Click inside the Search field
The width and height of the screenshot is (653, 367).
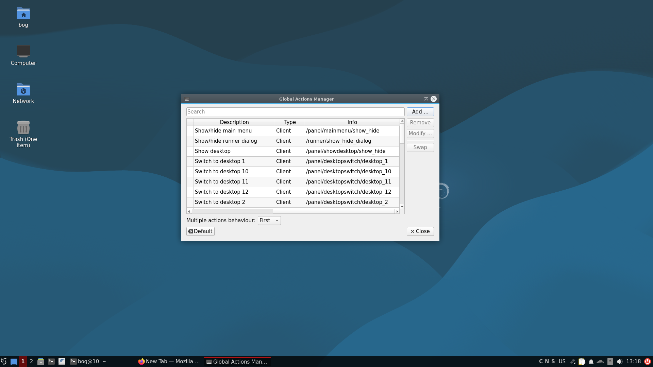click(x=295, y=111)
